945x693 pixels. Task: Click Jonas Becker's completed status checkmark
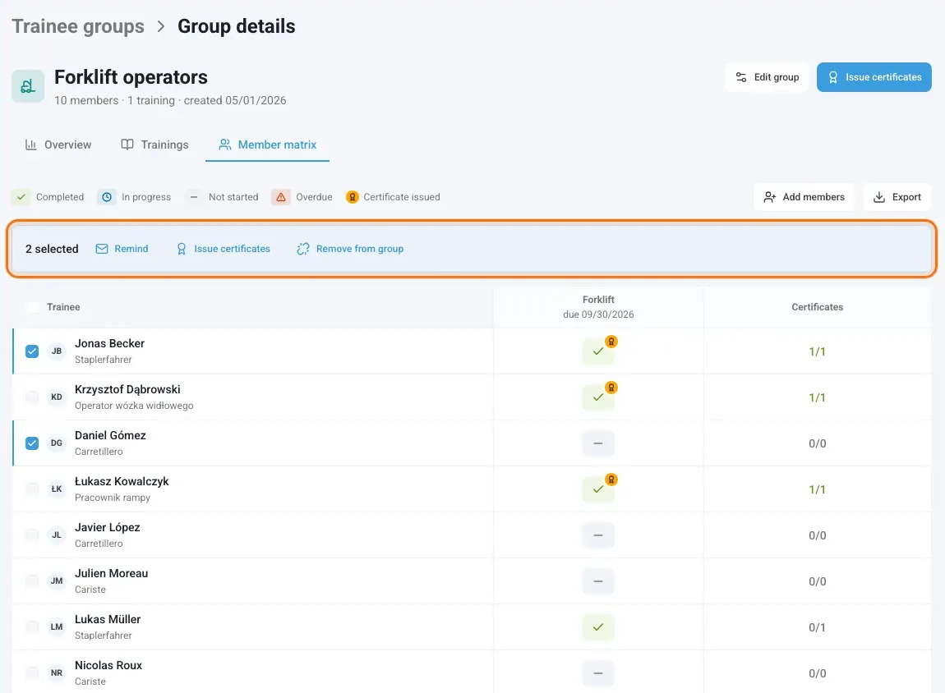598,351
